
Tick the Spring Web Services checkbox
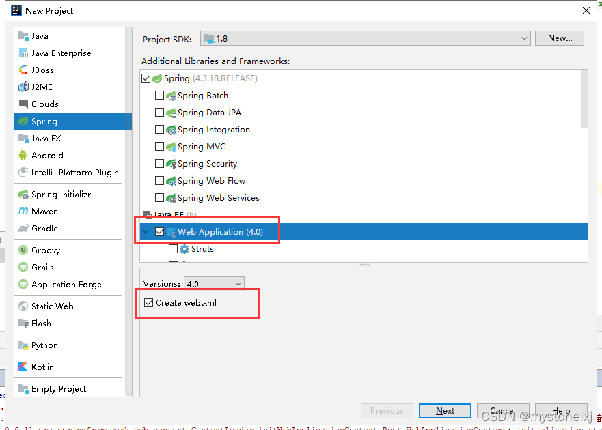point(159,197)
